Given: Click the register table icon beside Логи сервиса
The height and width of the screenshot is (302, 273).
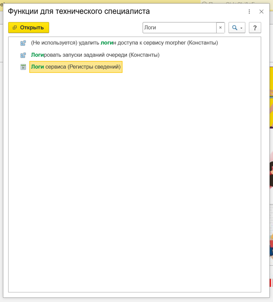Looking at the screenshot, I should 23,67.
